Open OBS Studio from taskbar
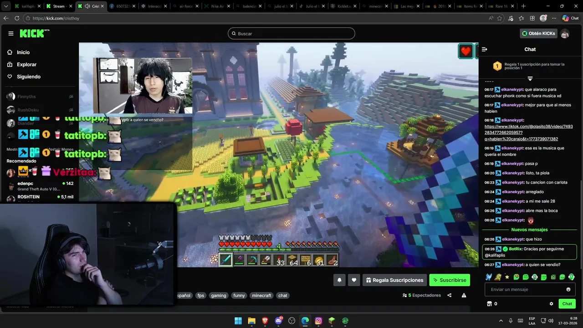The width and height of the screenshot is (583, 328). pos(292,321)
